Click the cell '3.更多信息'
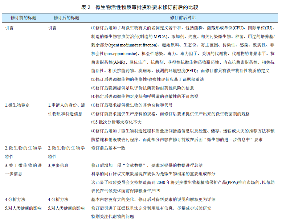This screenshot has height=221, width=282. (x=58, y=165)
